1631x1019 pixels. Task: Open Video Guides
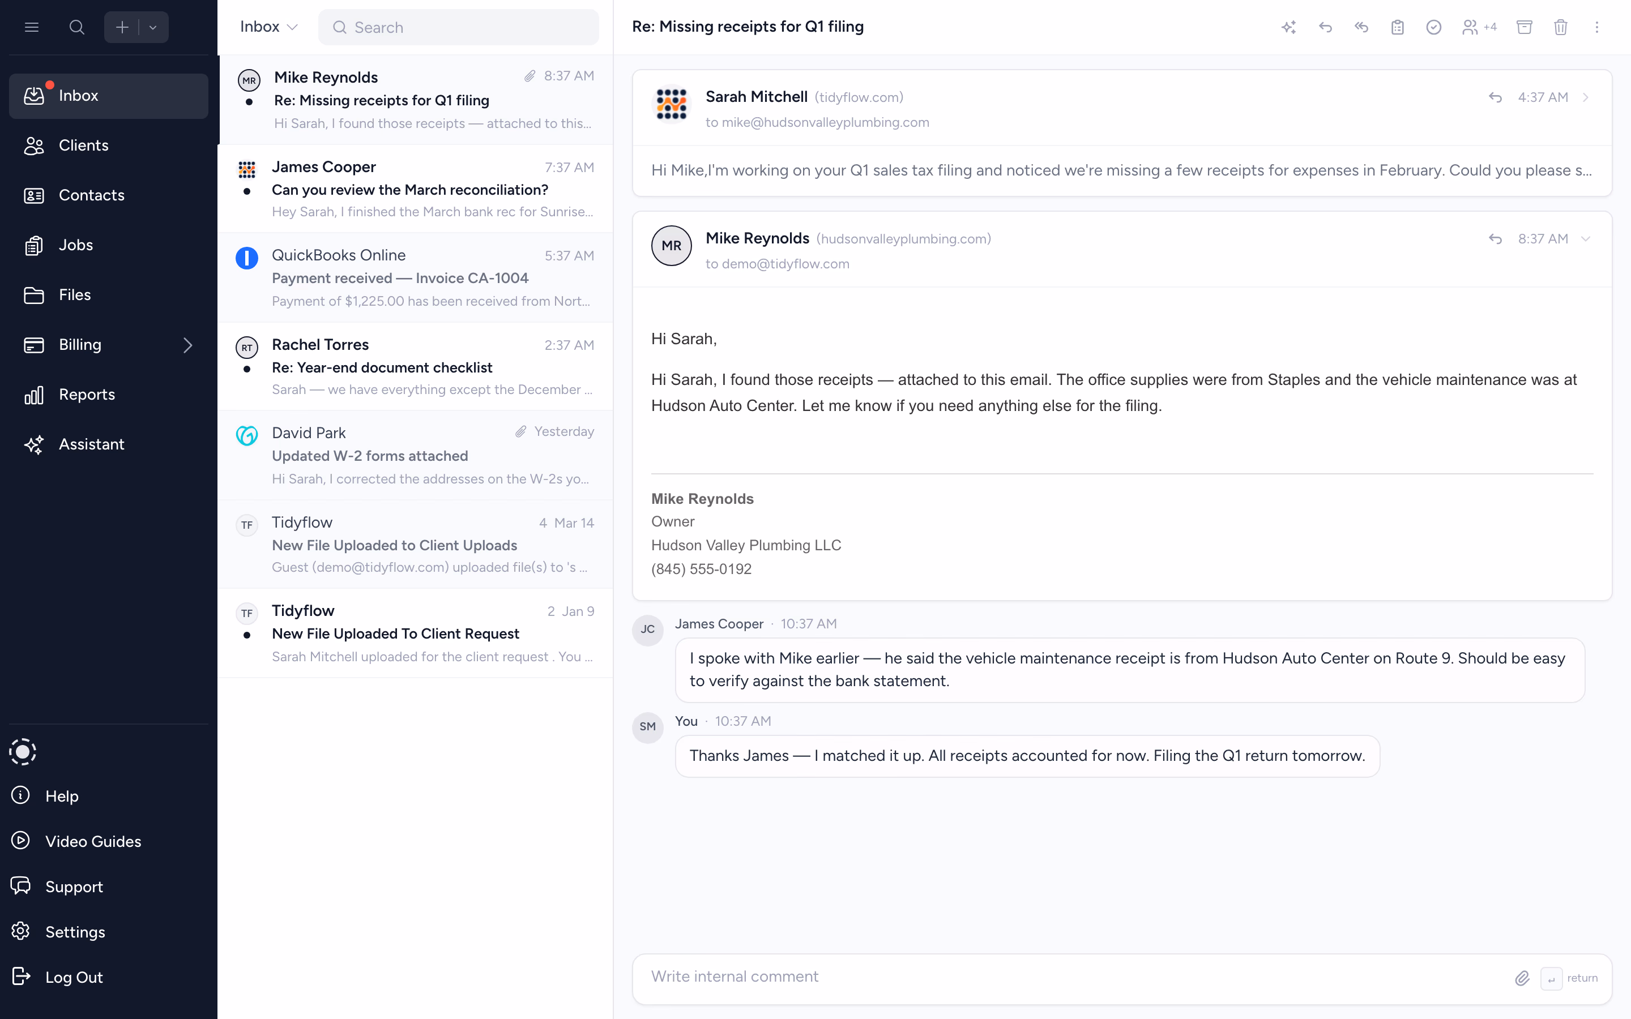coord(93,841)
